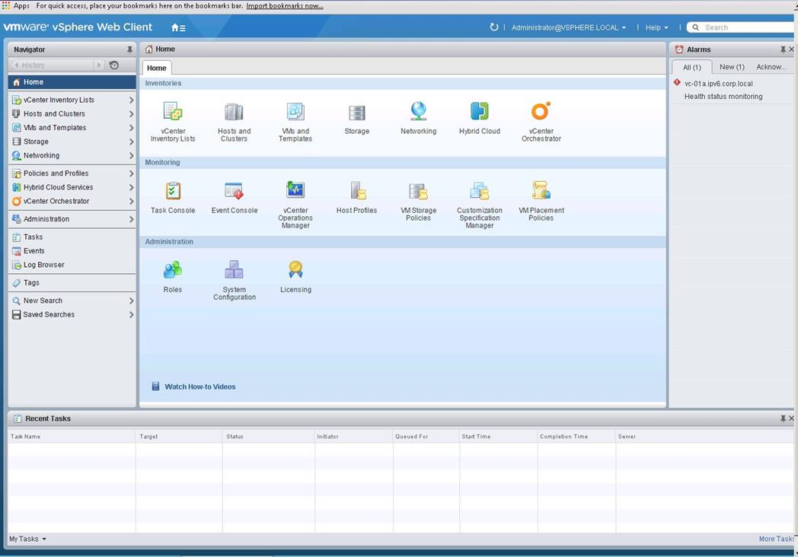This screenshot has width=798, height=557.
Task: Pin the Recent Tasks panel
Action: (x=783, y=419)
